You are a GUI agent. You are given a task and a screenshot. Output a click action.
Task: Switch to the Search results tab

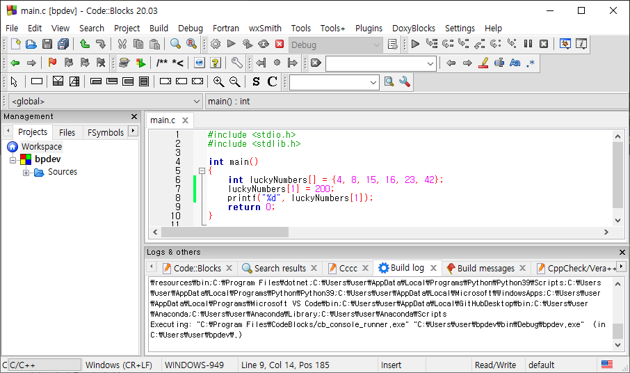[280, 268]
